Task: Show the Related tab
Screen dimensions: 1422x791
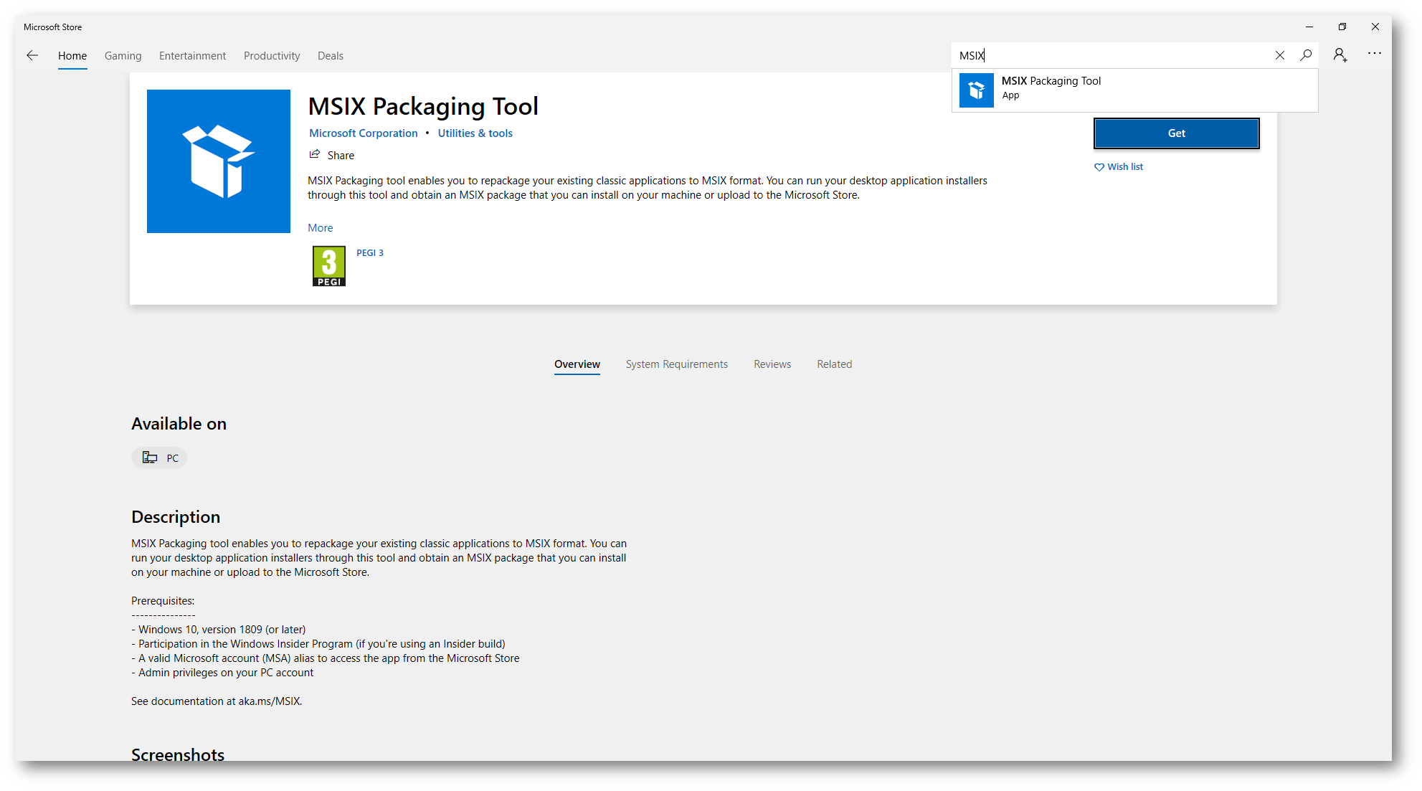Action: 835,364
